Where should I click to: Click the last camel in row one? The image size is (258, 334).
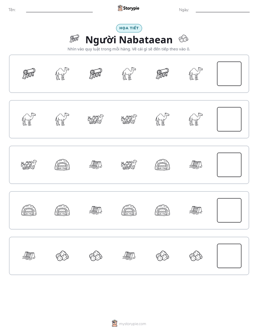[x=196, y=74]
